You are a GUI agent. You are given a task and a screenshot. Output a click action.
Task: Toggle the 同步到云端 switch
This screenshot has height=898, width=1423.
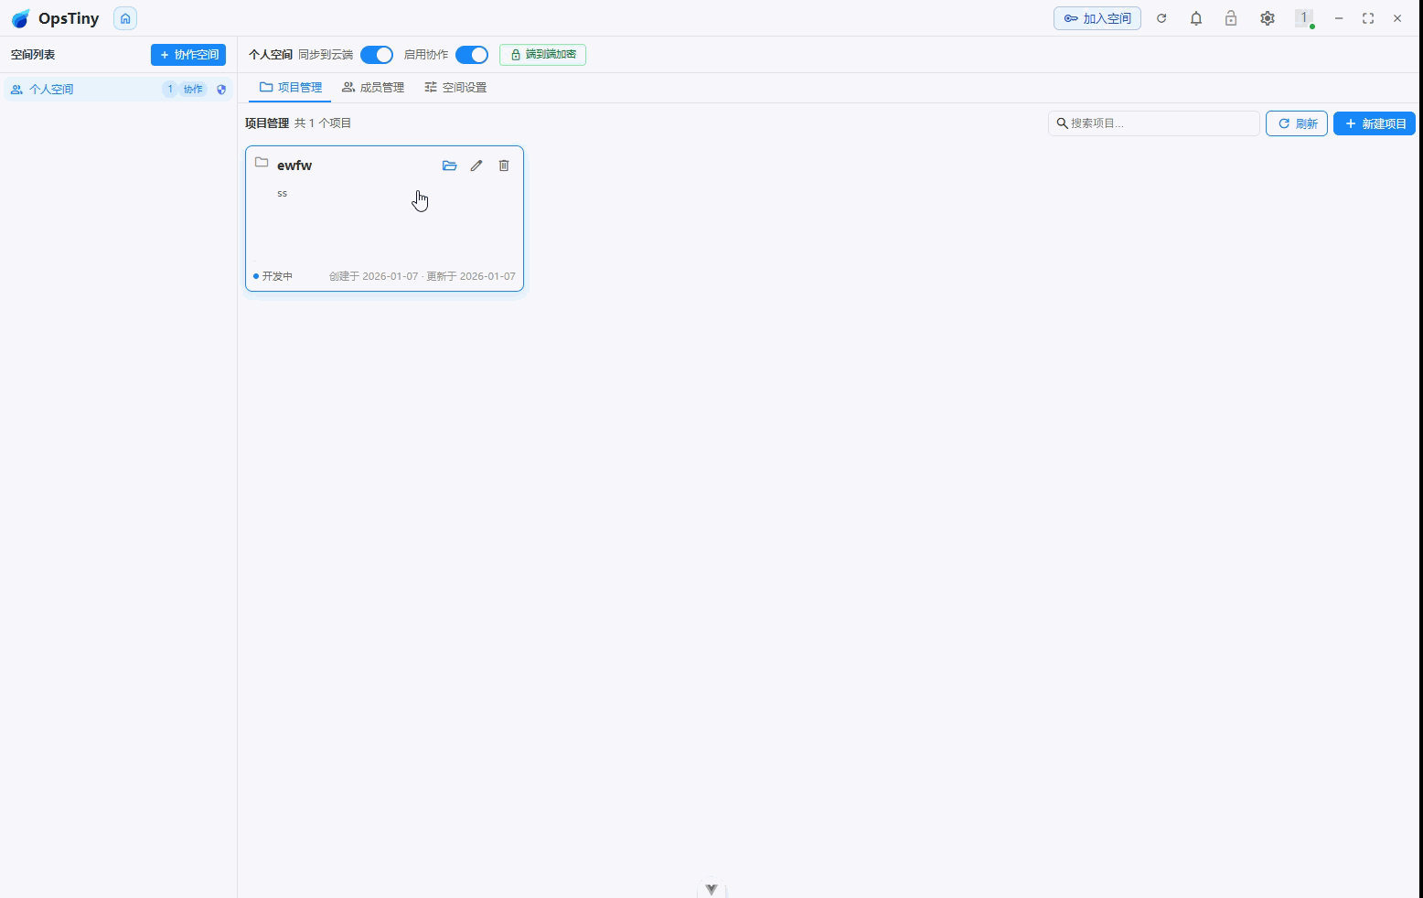[377, 55]
